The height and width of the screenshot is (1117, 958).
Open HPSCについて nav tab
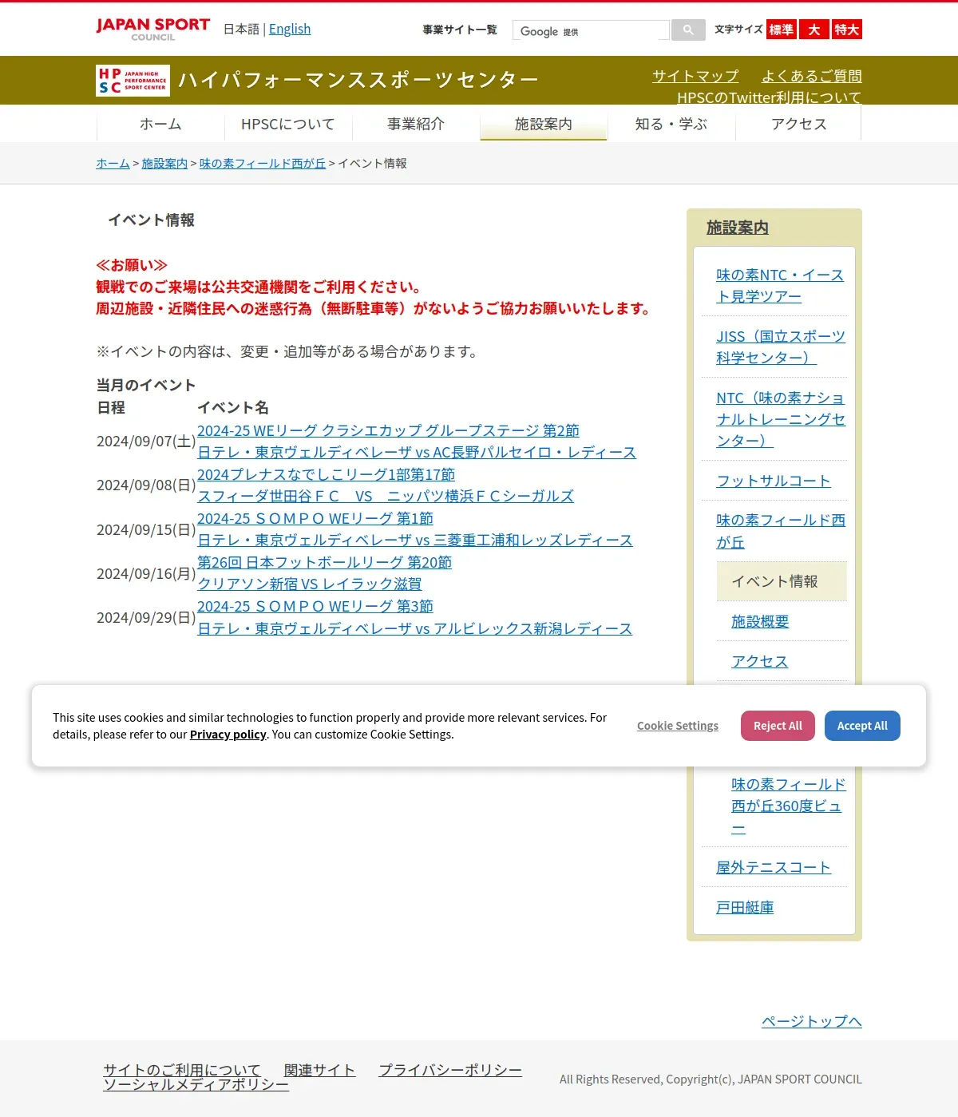point(288,124)
